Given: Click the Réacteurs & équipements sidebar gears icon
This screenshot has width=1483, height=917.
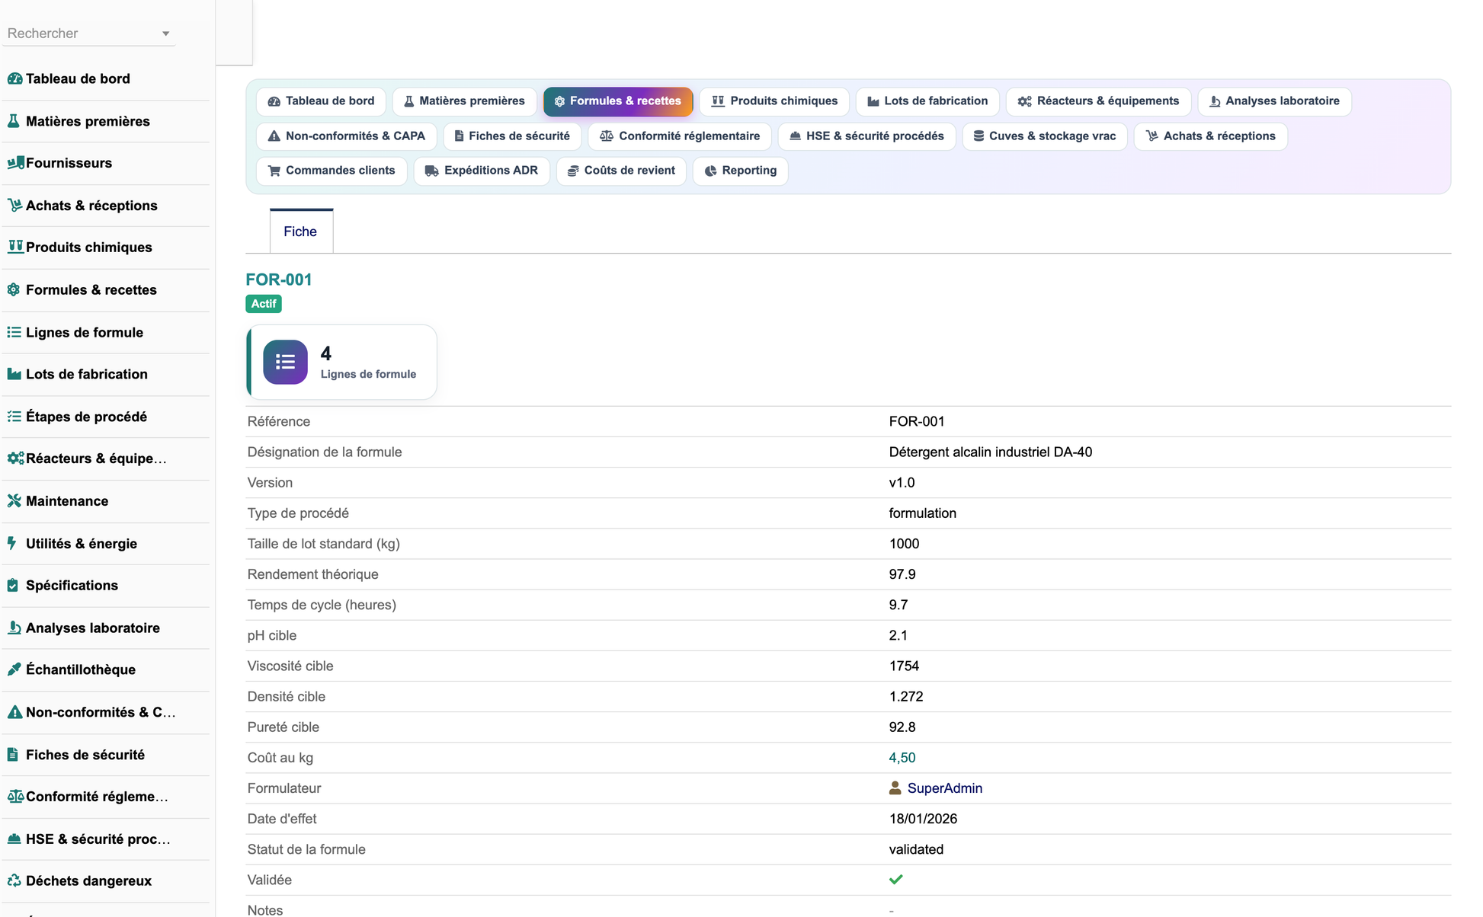Looking at the screenshot, I should pyautogui.click(x=15, y=458).
